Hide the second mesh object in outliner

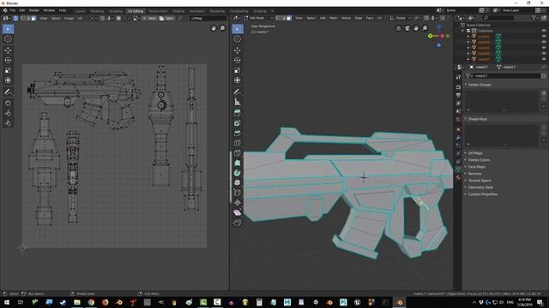[544, 42]
